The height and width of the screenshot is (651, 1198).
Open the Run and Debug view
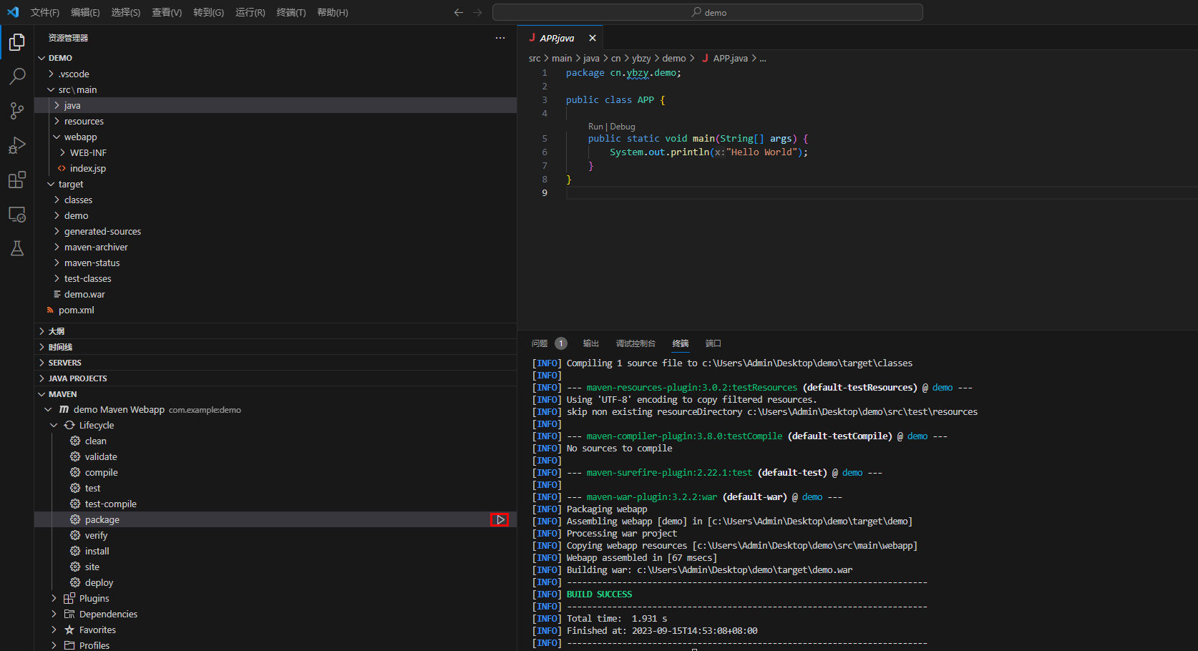click(17, 145)
